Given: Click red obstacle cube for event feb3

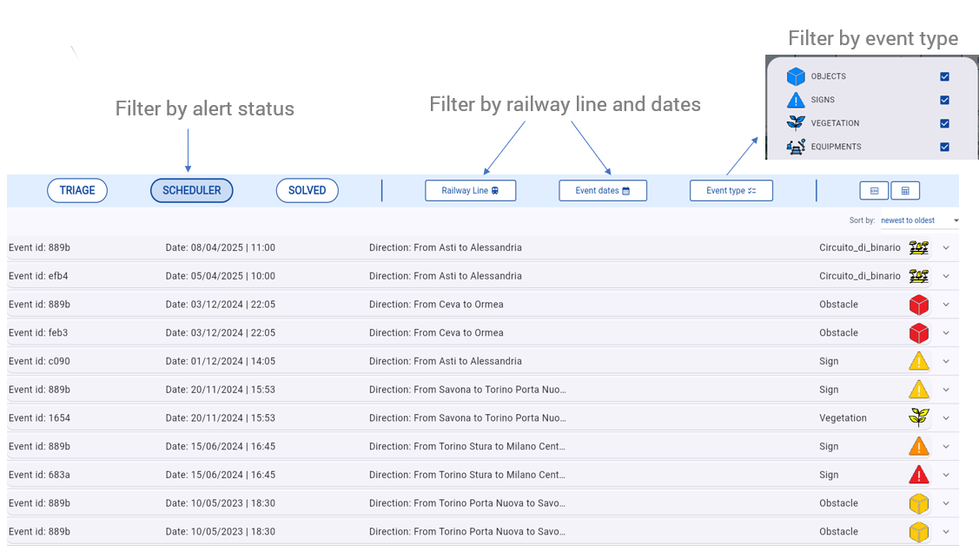Looking at the screenshot, I should click(x=918, y=333).
